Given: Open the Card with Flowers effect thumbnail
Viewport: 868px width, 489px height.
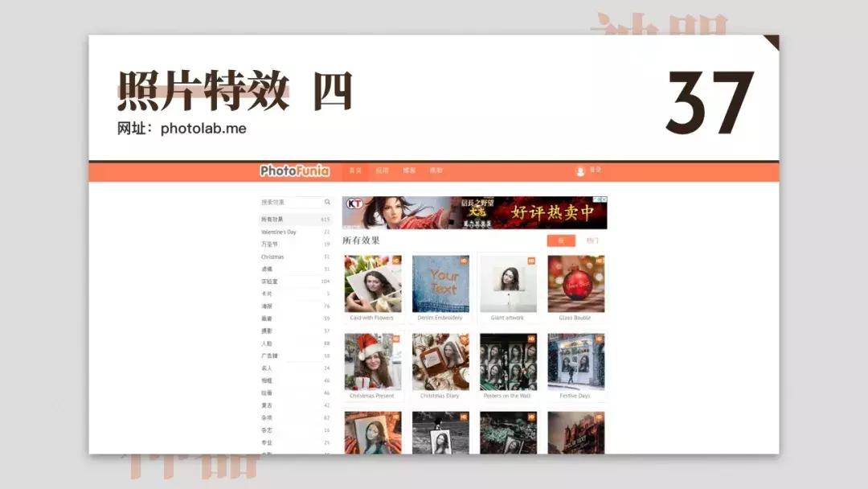Looking at the screenshot, I should point(373,284).
